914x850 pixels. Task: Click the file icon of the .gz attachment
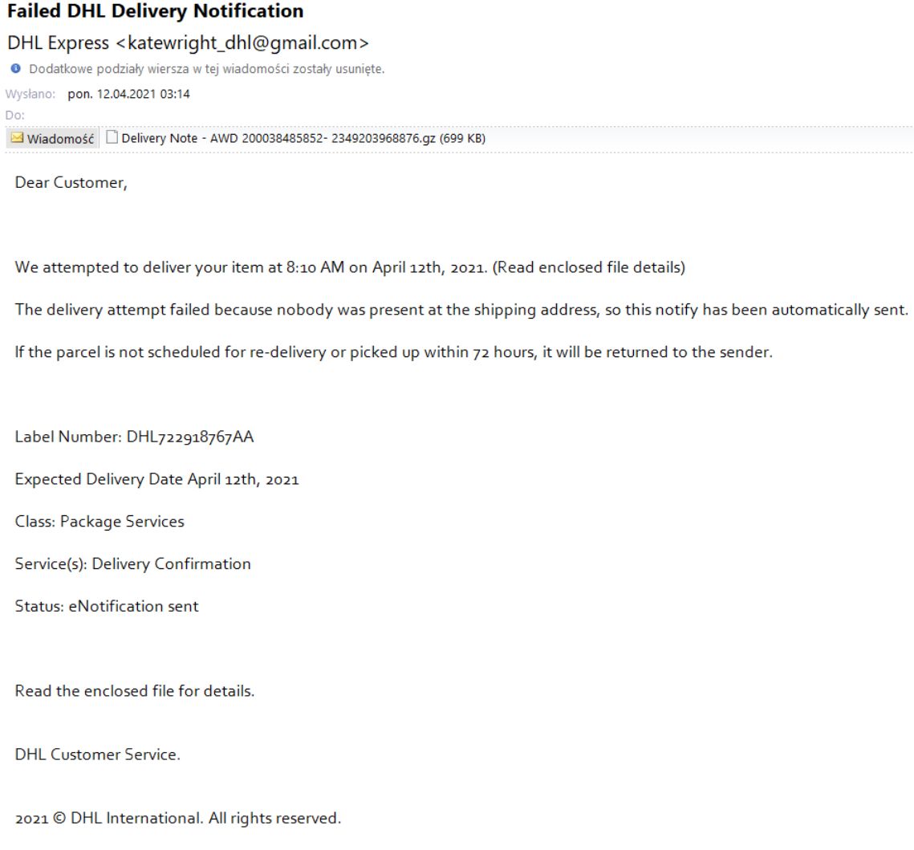click(112, 138)
